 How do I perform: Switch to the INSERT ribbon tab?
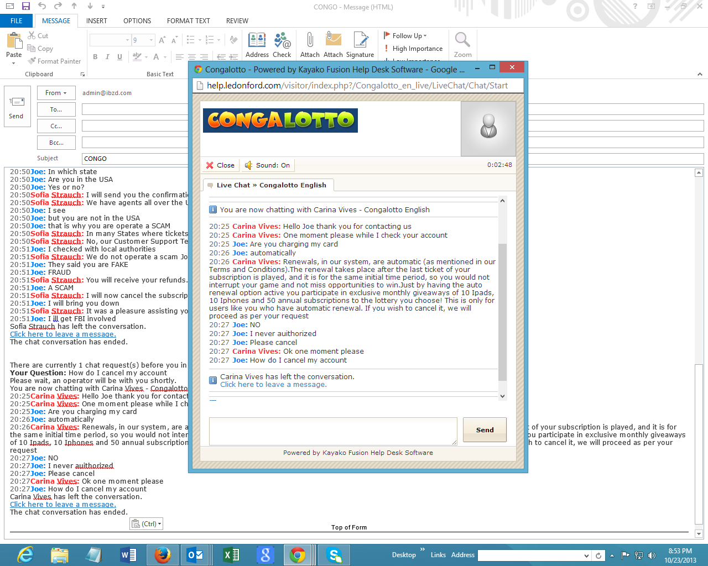click(97, 21)
